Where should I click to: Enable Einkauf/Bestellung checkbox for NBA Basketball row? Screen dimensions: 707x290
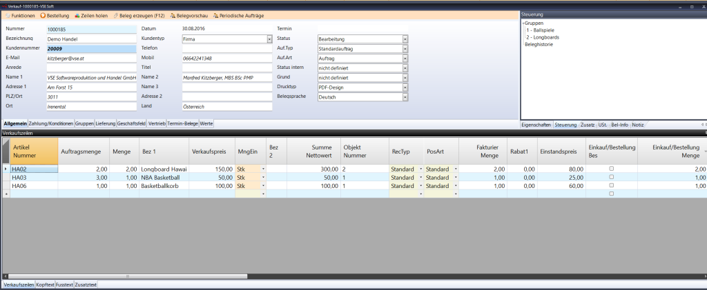611,177
